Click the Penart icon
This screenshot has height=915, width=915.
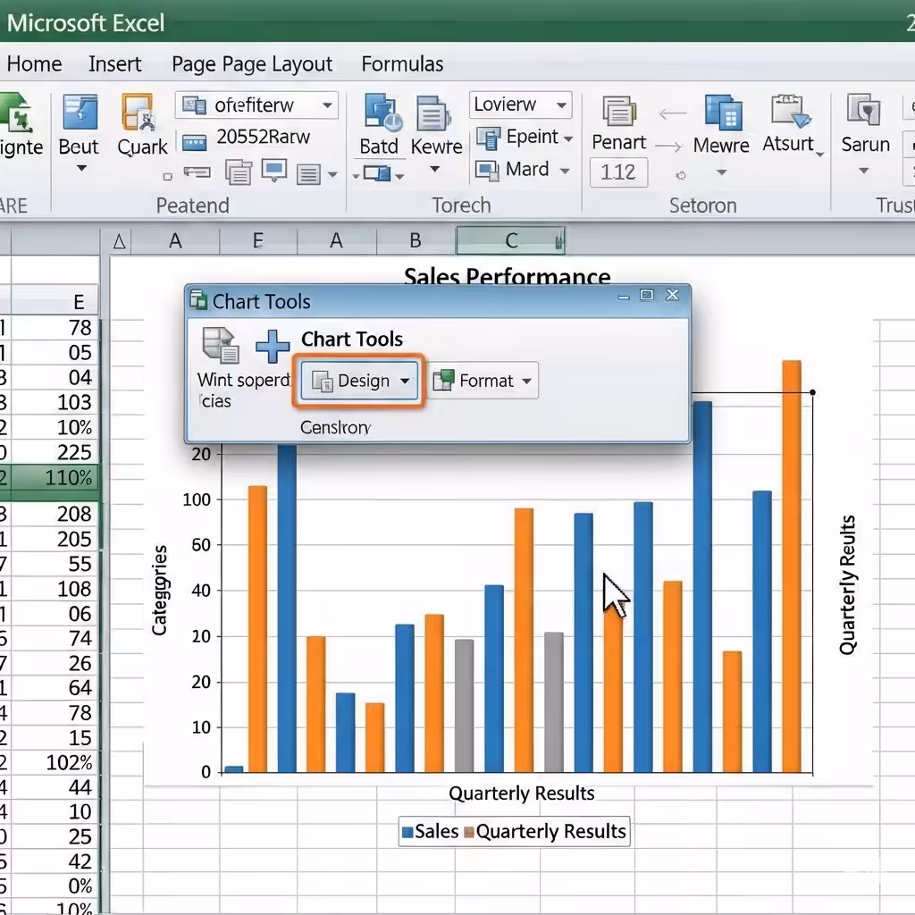click(x=618, y=111)
